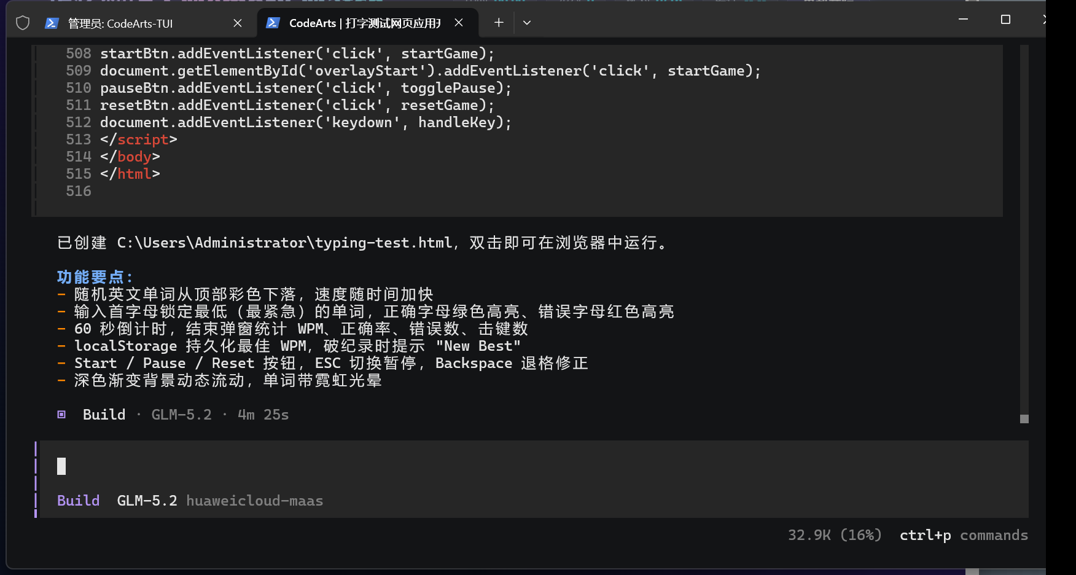Close the 管理员: CodeArts-TUI tab

238,23
